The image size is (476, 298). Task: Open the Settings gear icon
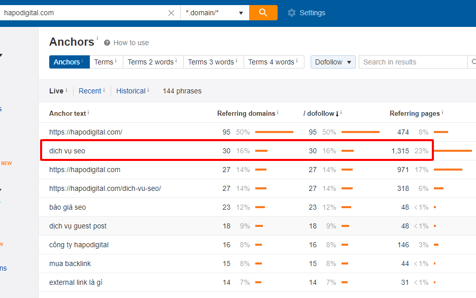[x=291, y=13]
